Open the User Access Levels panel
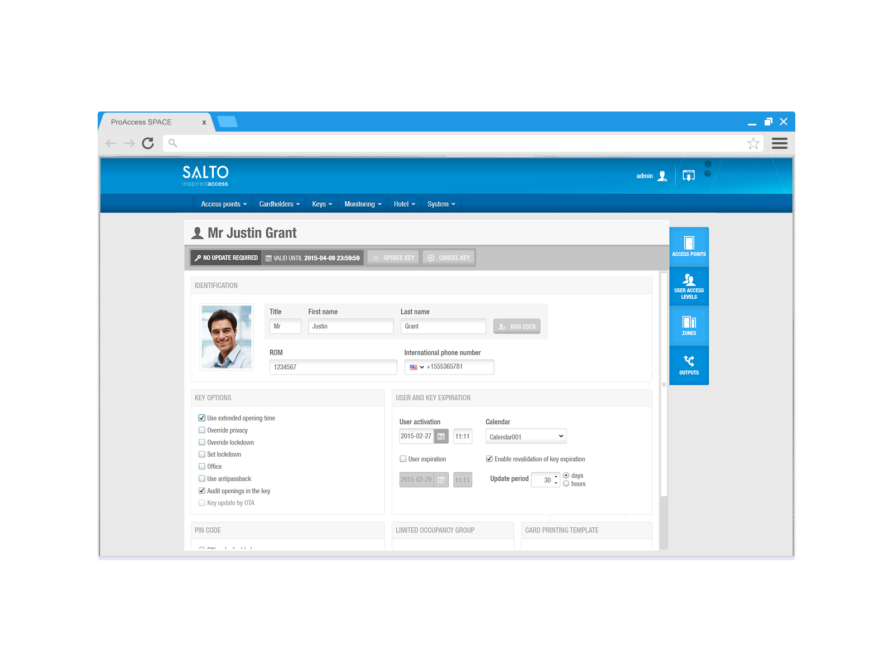893x669 pixels. click(x=689, y=285)
